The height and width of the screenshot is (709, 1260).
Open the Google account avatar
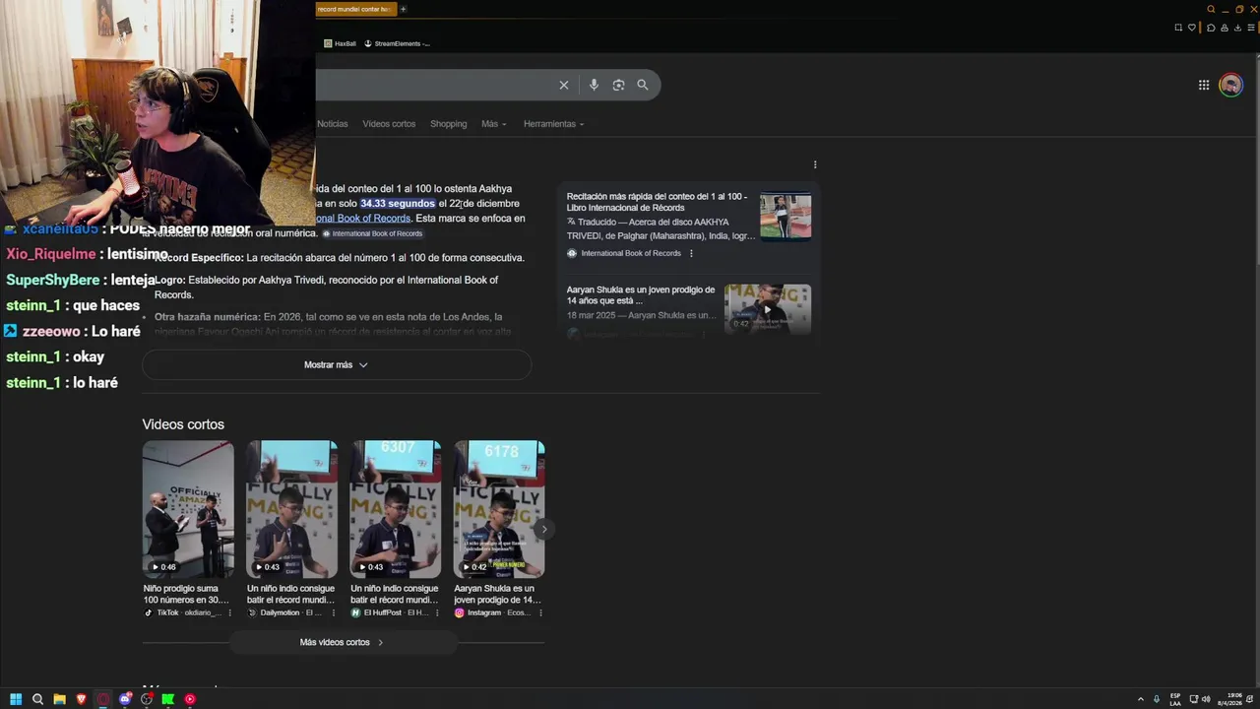(x=1230, y=85)
